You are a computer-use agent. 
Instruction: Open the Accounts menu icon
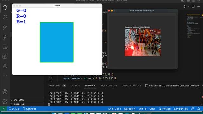click(5, 92)
